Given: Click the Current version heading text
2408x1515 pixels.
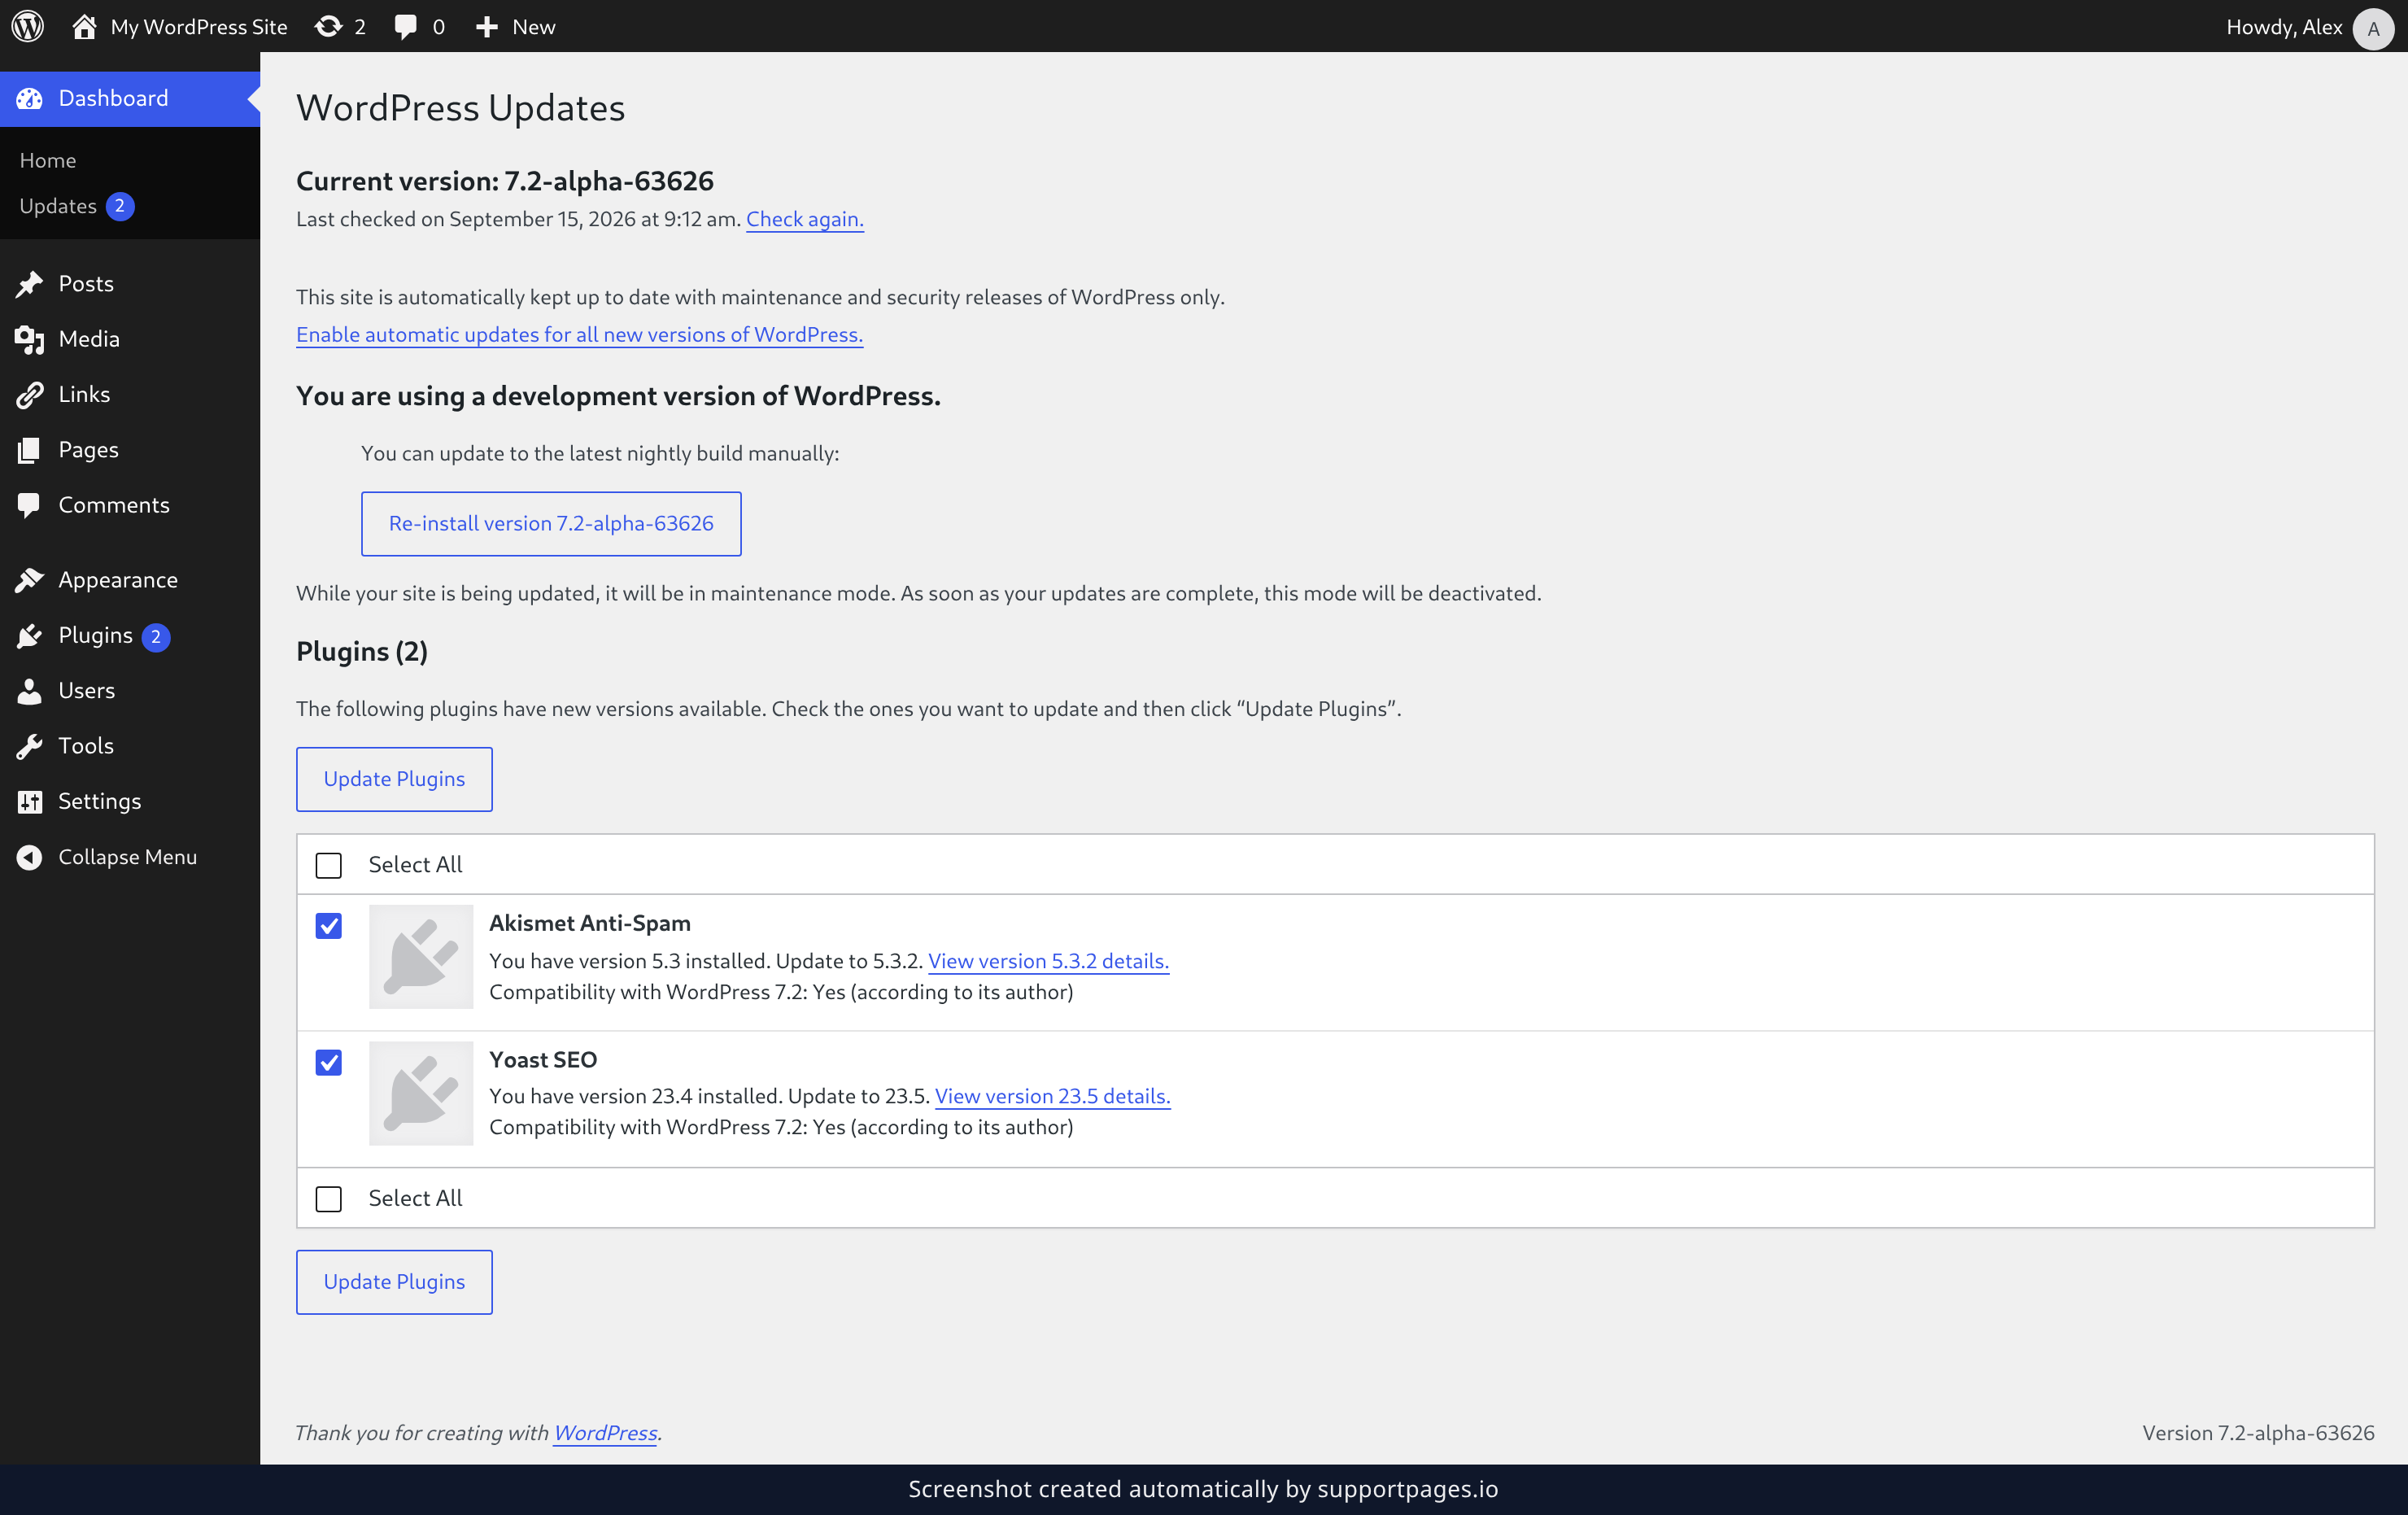Looking at the screenshot, I should (505, 181).
